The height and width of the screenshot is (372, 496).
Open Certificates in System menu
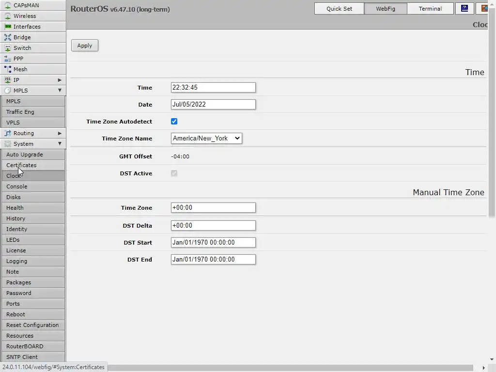(33, 165)
